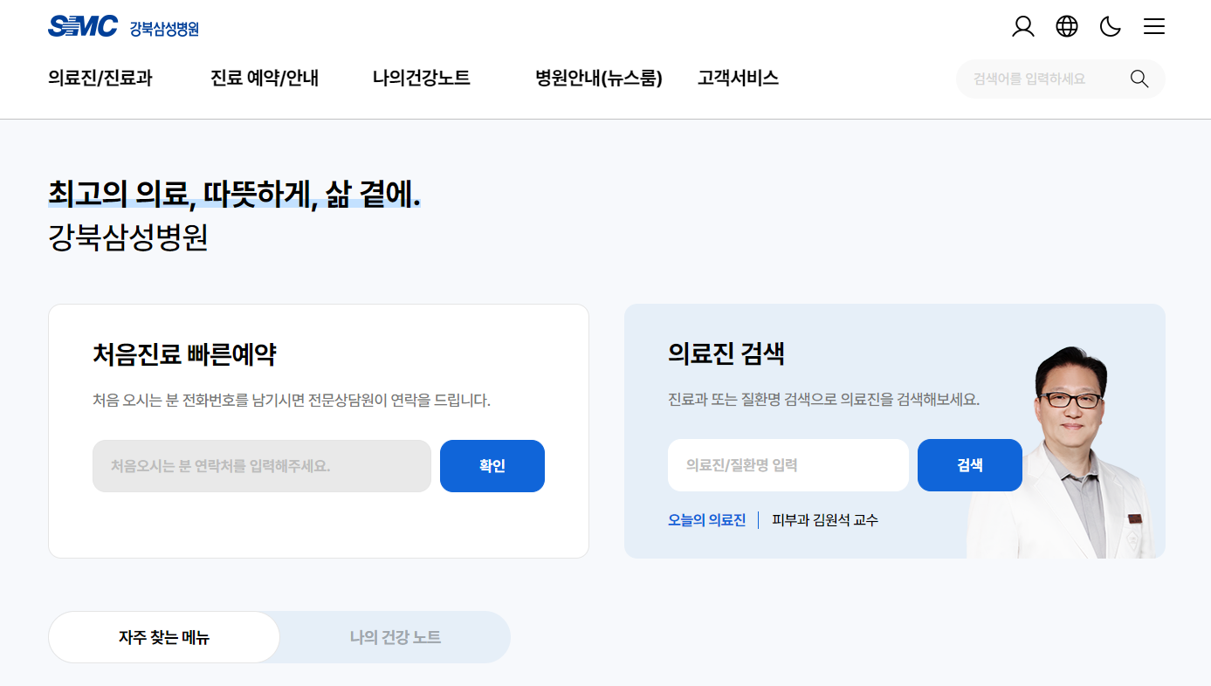
Task: Click the 강북삼성병원 title under the slogan
Action: 128,237
